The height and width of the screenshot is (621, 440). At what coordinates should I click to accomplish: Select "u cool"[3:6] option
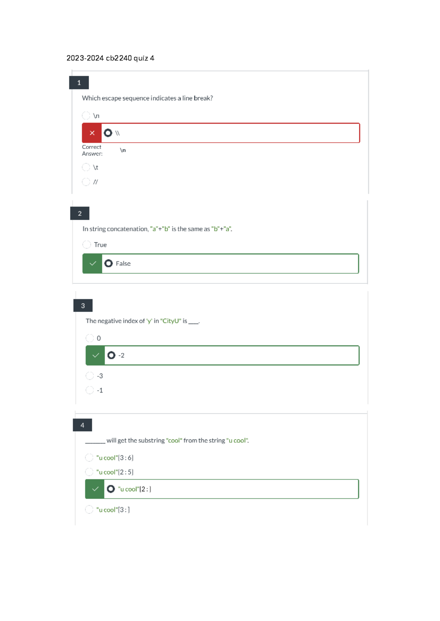tap(89, 457)
